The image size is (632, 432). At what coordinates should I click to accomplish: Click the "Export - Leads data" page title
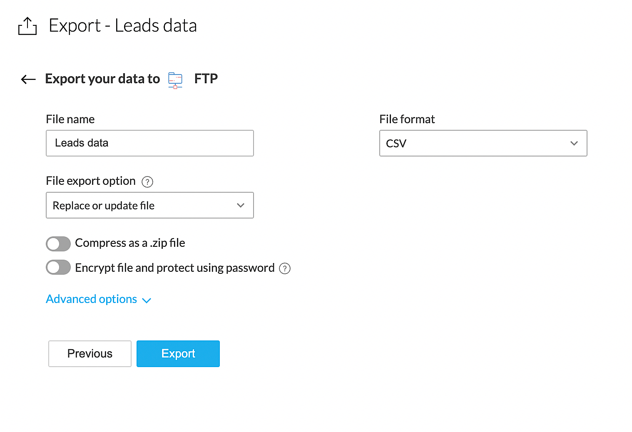[122, 26]
